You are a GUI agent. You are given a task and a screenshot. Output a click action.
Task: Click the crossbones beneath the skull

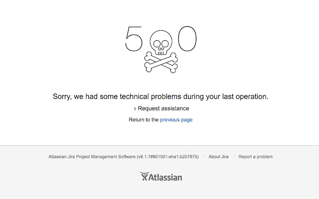(x=160, y=63)
